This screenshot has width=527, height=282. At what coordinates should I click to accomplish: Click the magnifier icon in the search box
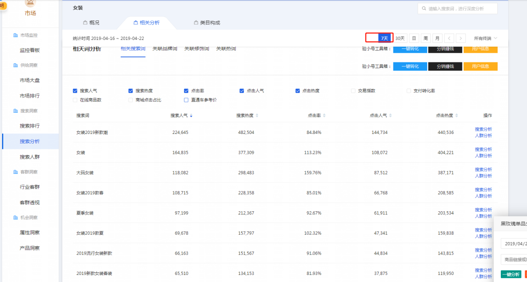424,9
